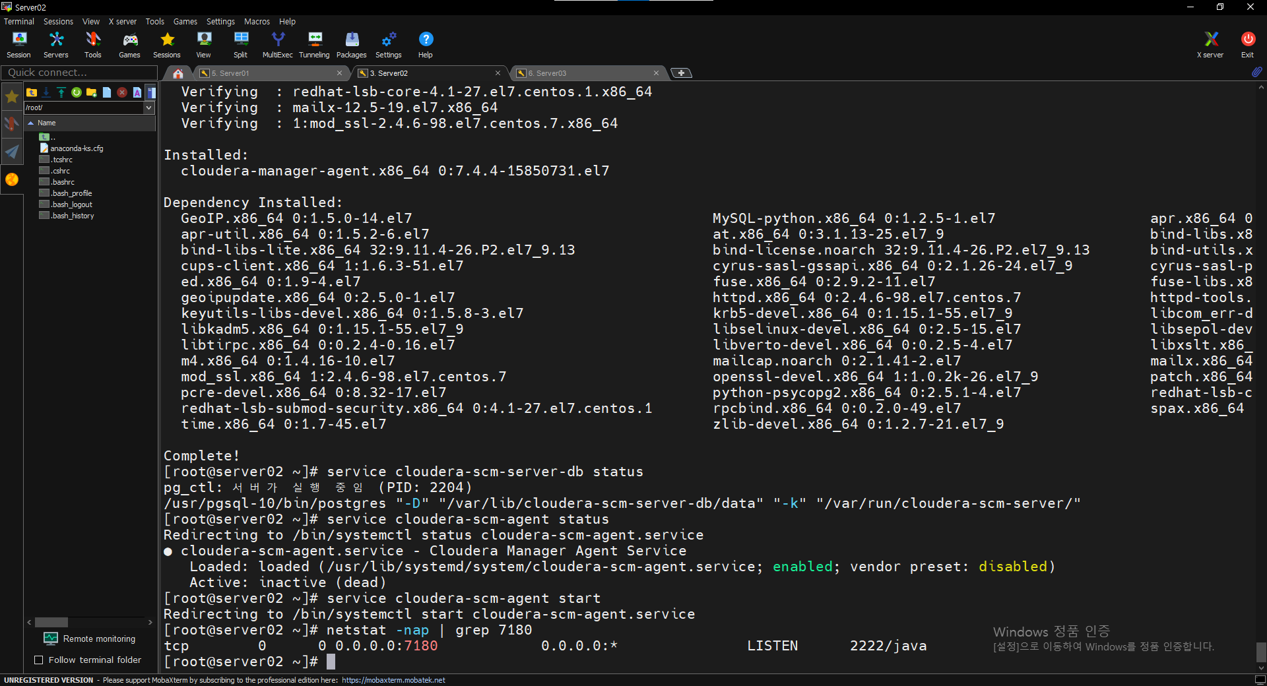Click the Quick connect input field

[78, 73]
